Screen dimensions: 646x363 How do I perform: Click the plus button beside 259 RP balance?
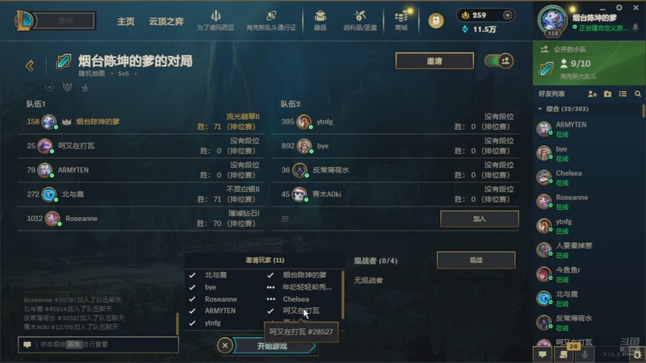[507, 15]
